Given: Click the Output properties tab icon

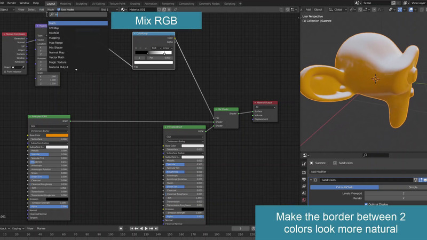Looking at the screenshot, I should tap(304, 180).
